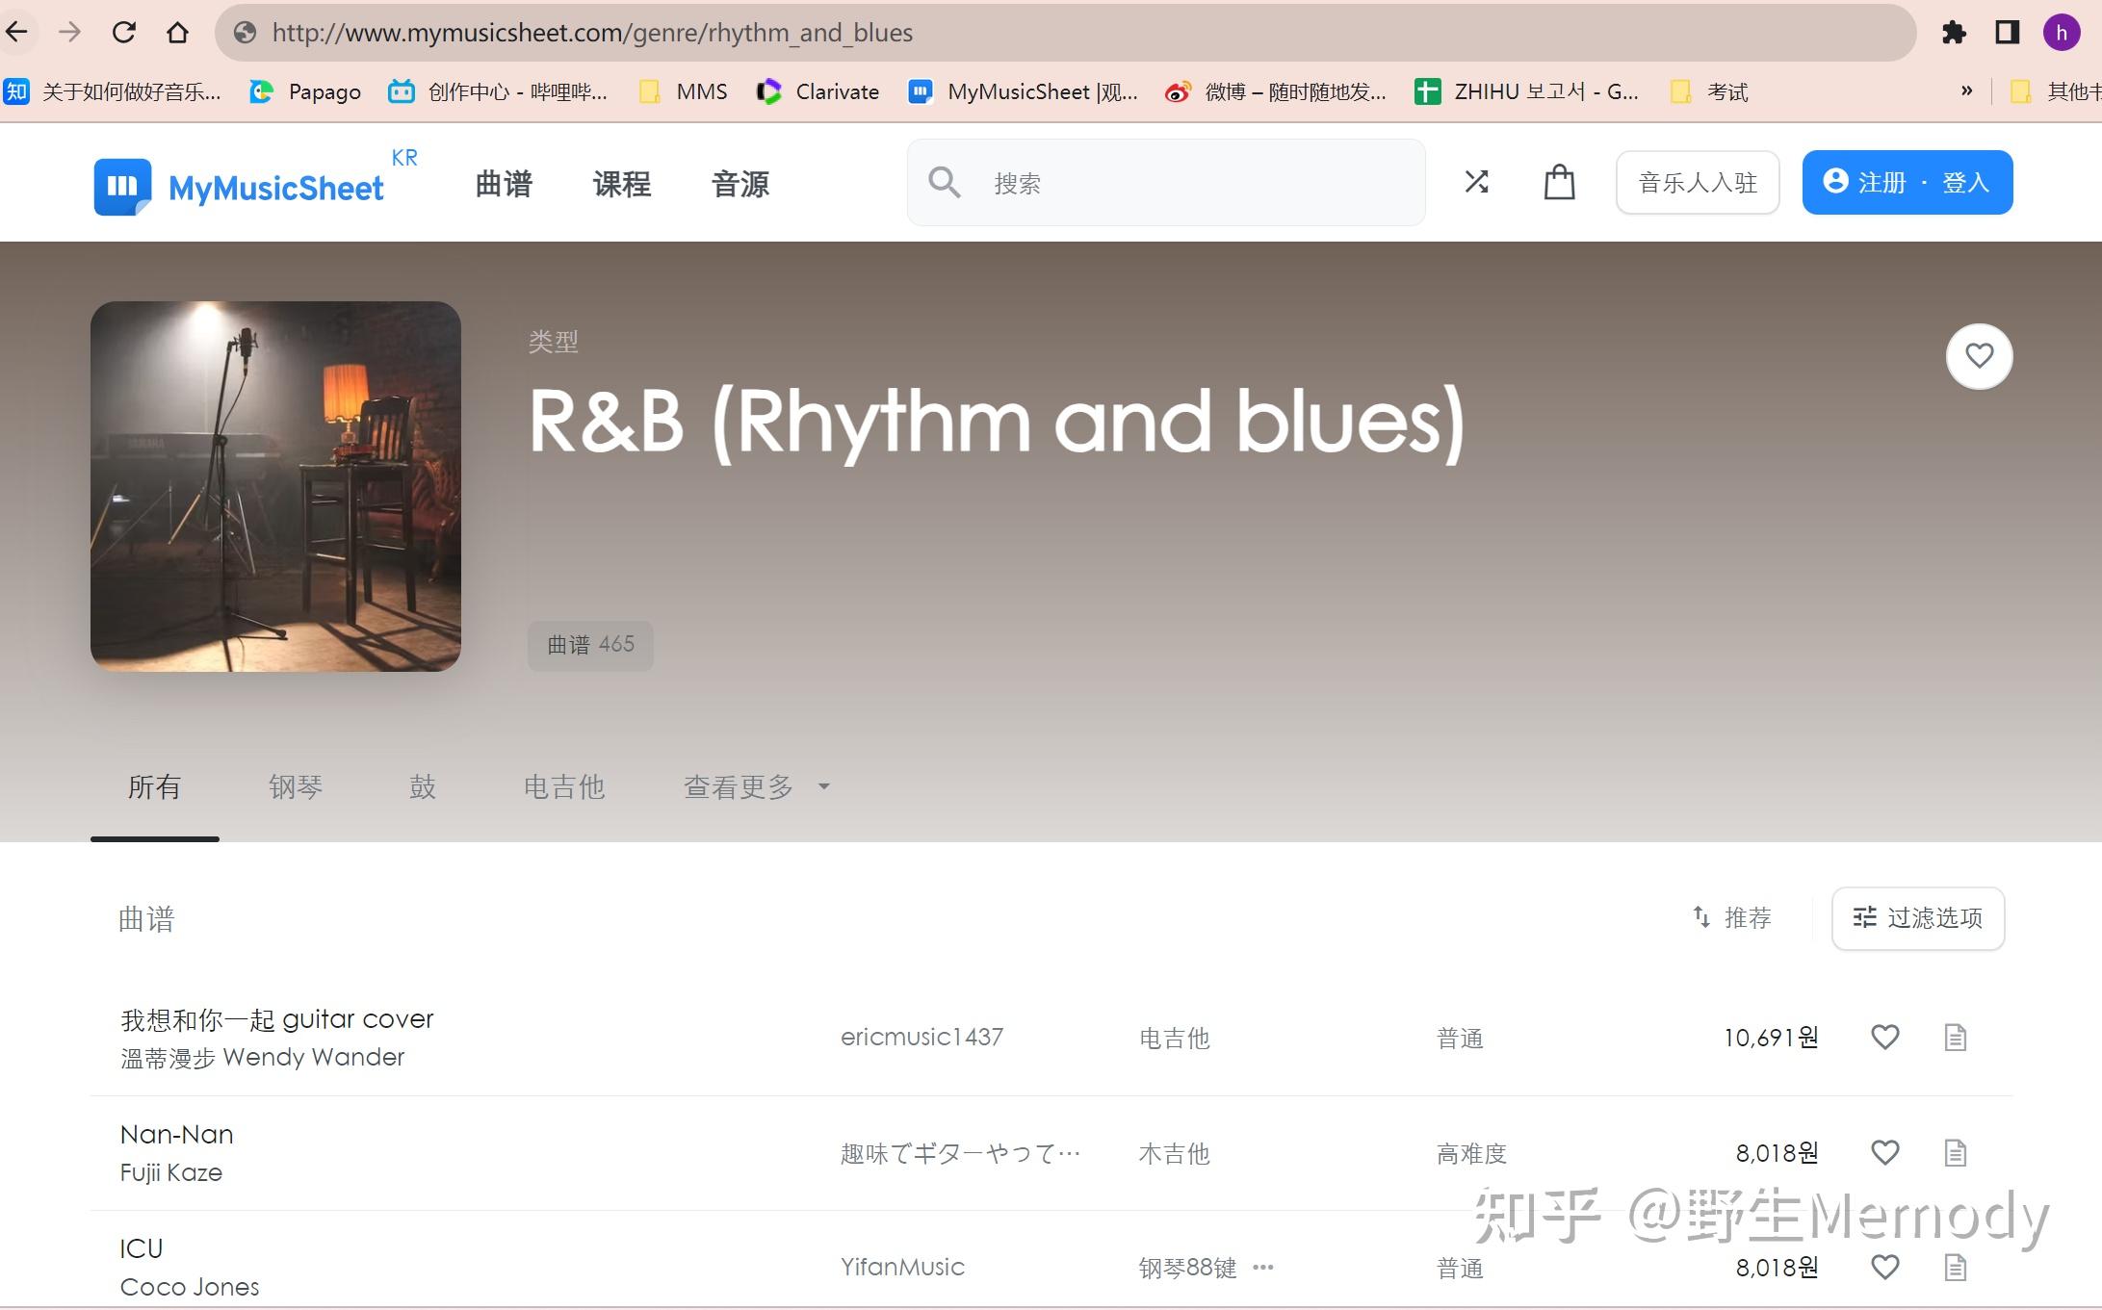
Task: Open the browser extensions puzzle icon
Action: click(1955, 32)
